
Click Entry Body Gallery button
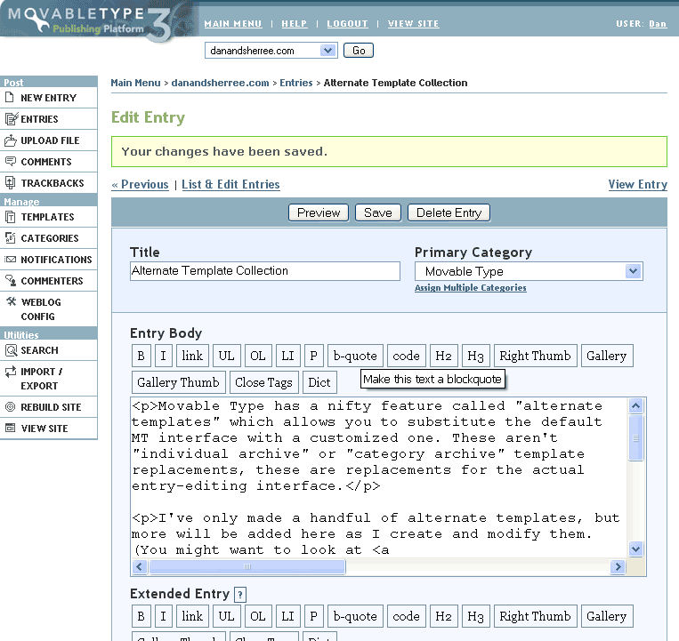pos(607,356)
